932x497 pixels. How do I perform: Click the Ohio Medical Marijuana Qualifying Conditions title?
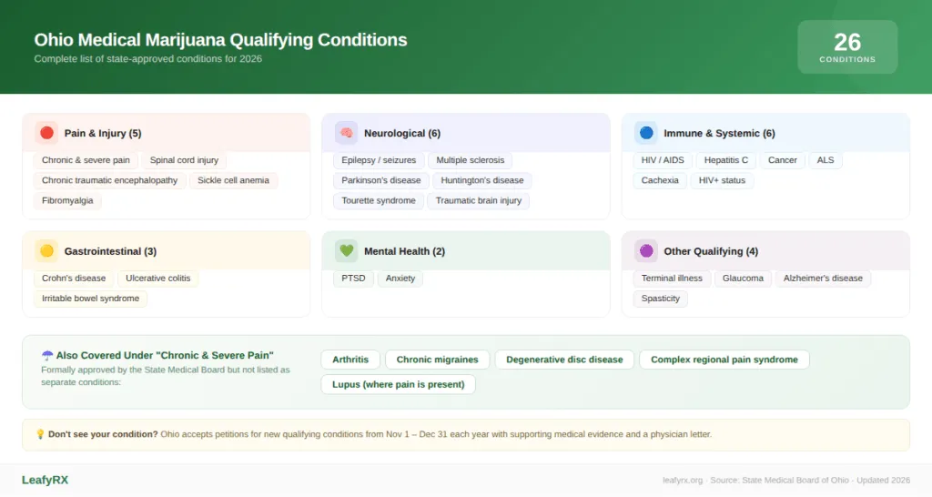[x=220, y=40]
